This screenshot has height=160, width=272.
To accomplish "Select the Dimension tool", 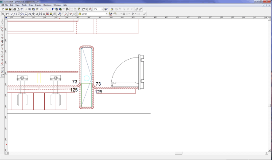I will click(x=40, y=14).
